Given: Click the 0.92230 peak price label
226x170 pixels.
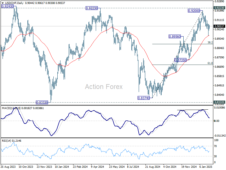Looking at the screenshot, I should coord(92,8).
